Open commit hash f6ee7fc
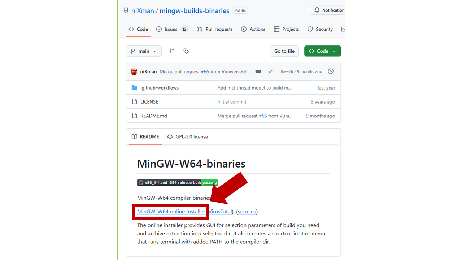The image size is (462, 260). (x=287, y=71)
